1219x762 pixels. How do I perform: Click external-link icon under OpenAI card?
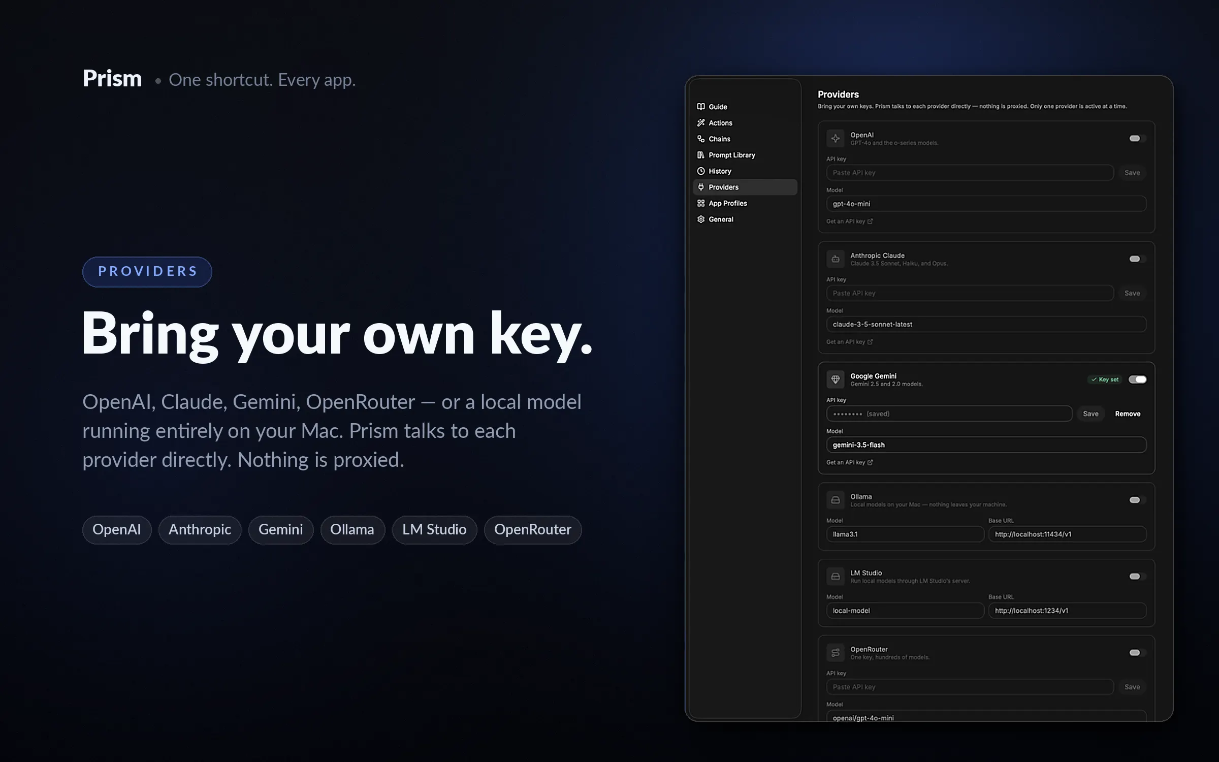tap(870, 221)
